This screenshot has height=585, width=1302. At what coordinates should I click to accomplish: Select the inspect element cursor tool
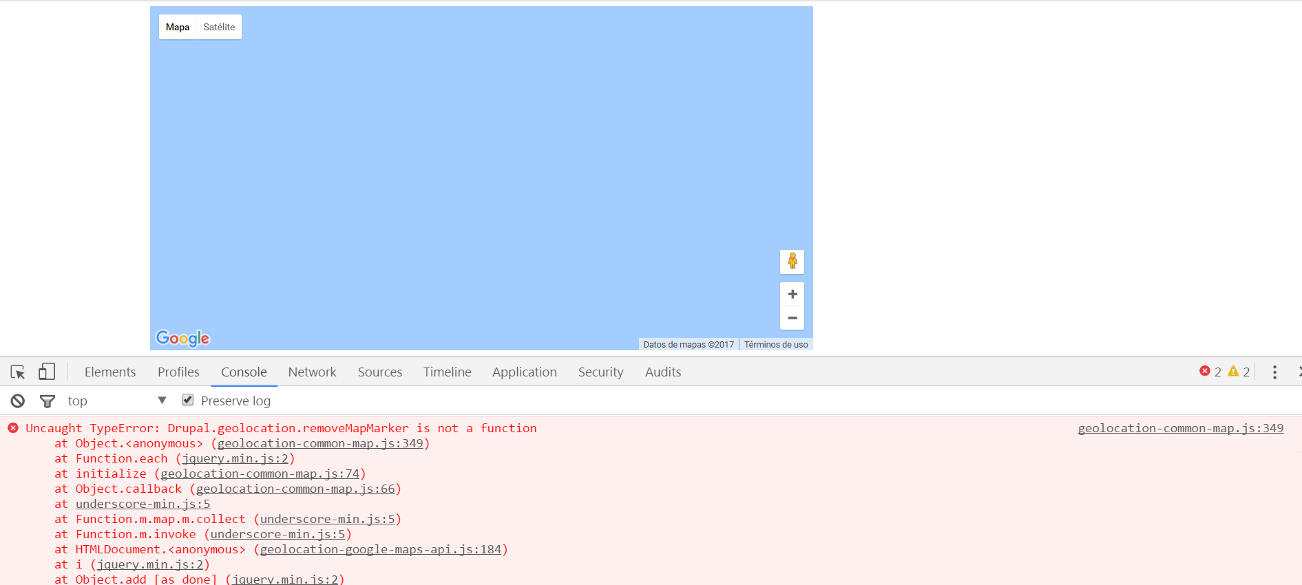[18, 372]
